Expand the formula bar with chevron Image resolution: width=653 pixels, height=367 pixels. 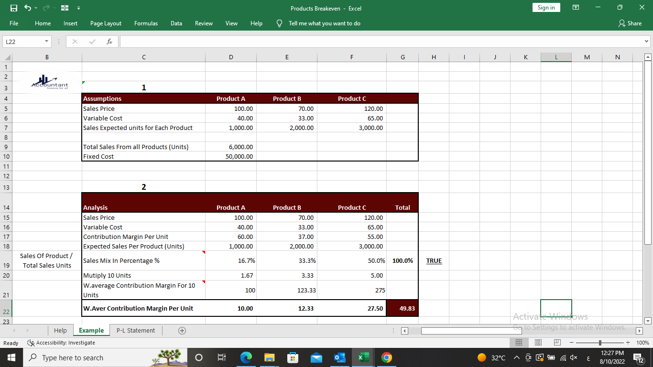coord(647,42)
